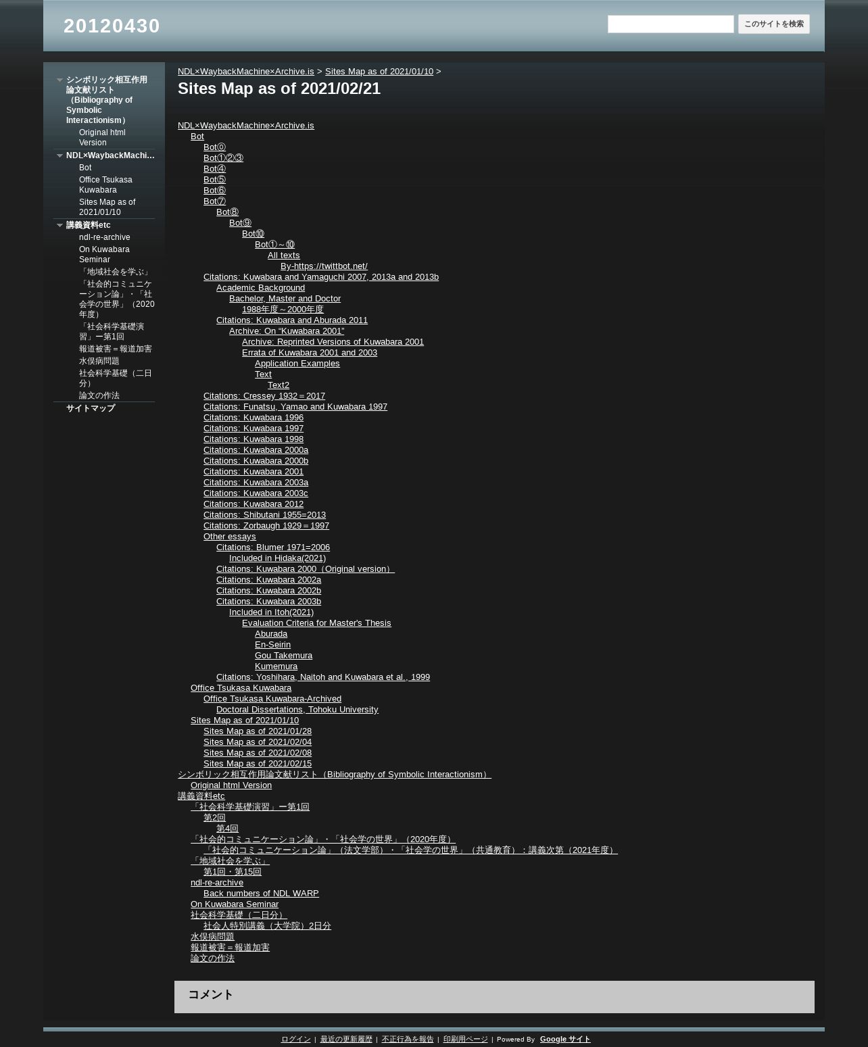Open 第1回・第15回 link
The height and width of the screenshot is (1047, 868).
click(x=233, y=871)
